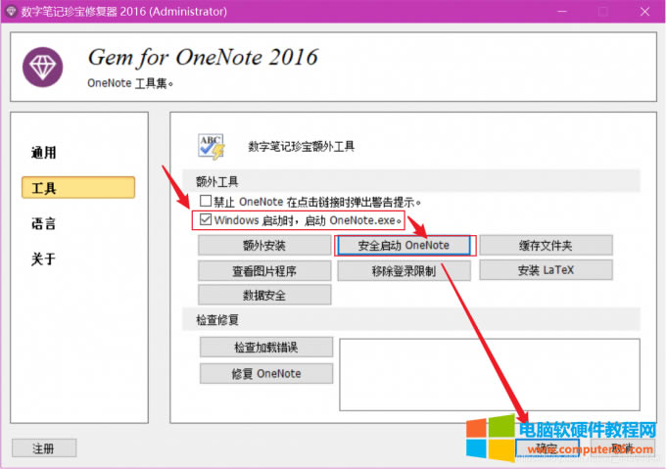Click the ABC checkmark extra tools icon
Viewport: 666px width, 469px height.
point(212,147)
